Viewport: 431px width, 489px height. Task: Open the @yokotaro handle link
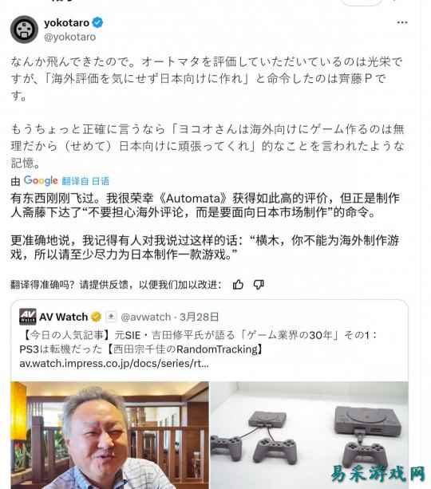(x=70, y=37)
